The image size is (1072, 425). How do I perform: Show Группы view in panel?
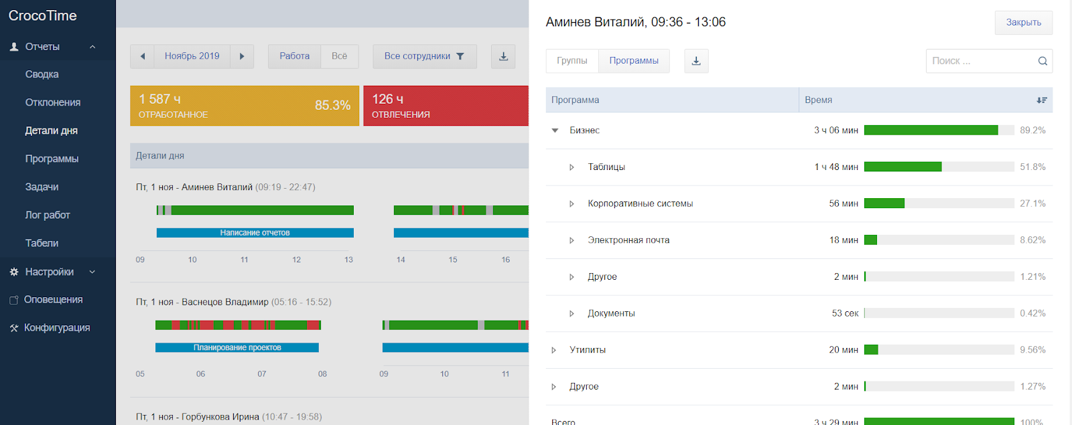click(x=572, y=61)
